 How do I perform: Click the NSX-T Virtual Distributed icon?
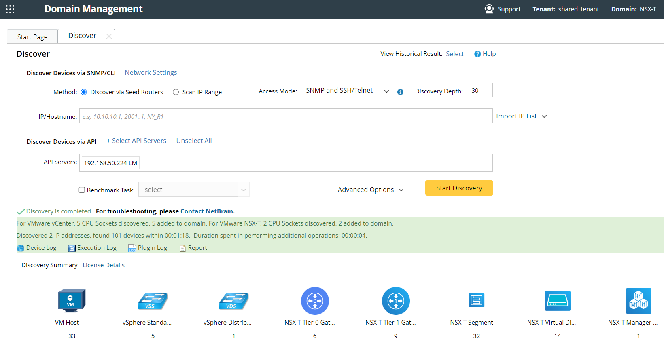point(558,301)
